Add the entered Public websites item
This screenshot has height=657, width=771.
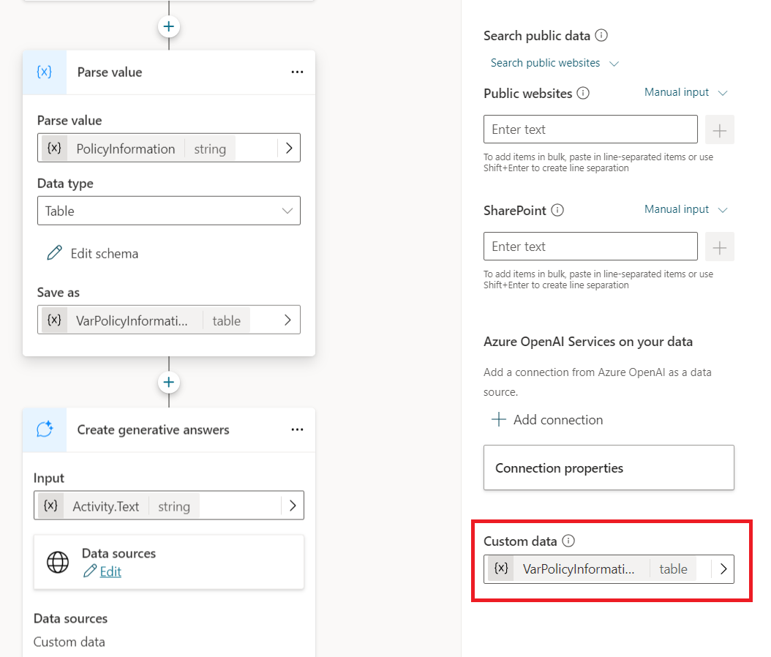pyautogui.click(x=719, y=130)
